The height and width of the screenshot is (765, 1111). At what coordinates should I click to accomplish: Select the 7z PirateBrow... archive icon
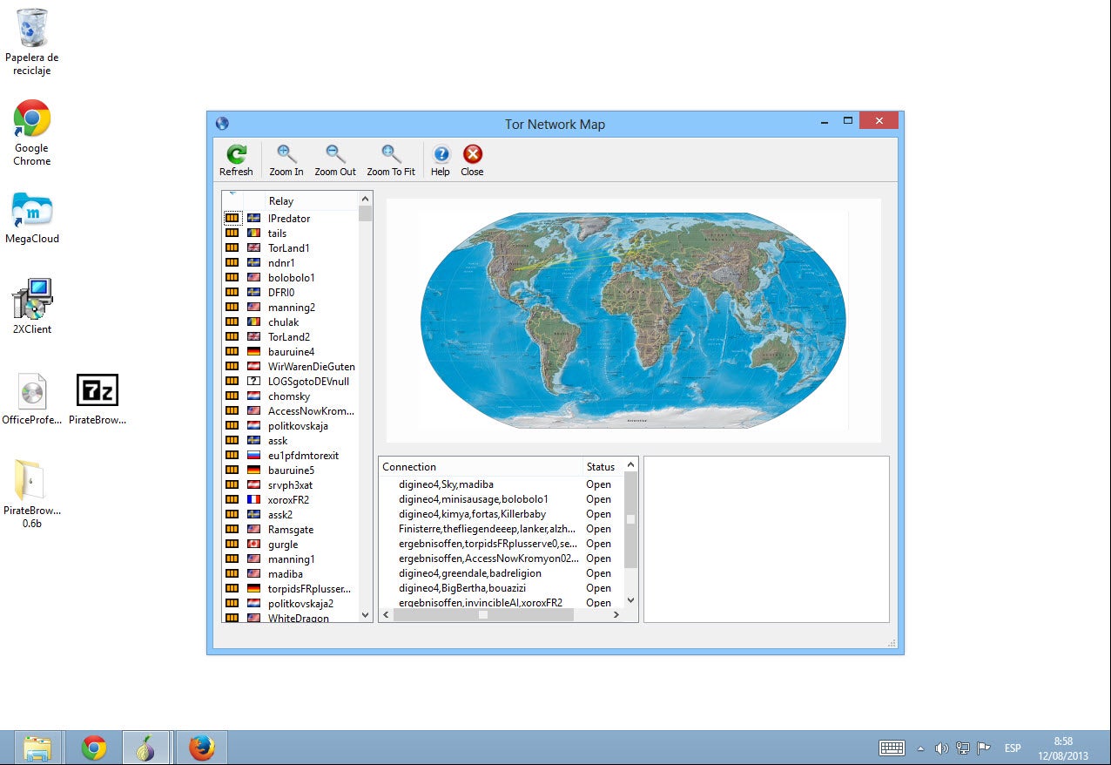[98, 390]
